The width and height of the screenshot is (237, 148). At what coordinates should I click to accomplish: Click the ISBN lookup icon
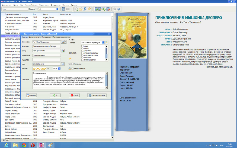[63, 64]
